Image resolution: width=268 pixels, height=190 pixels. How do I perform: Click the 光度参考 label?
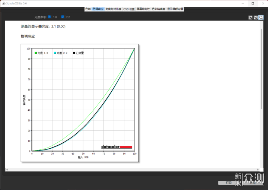pos(41,17)
